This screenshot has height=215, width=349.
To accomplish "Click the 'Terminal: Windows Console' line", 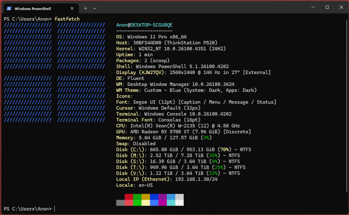I will [x=174, y=114].
